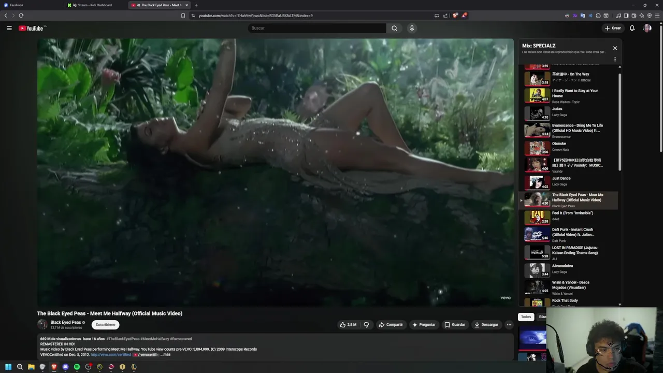
Task: Open the browser main hamburger menu
Action: coord(657,16)
